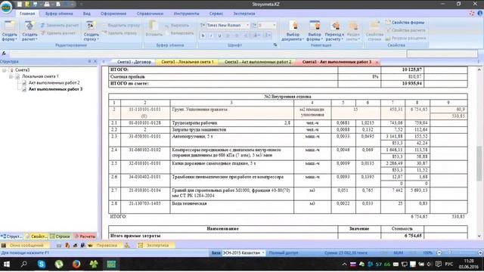484x272 pixels.
Task: Click the print icon in quick access toolbar
Action: tap(47, 5)
